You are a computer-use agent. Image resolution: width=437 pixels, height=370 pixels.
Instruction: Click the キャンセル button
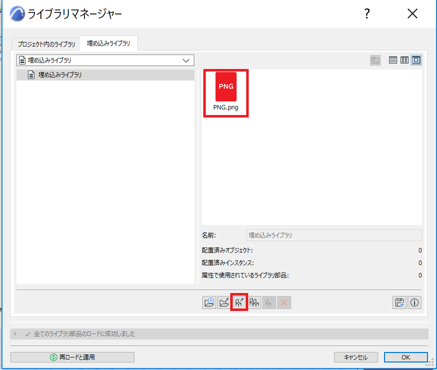click(x=356, y=357)
